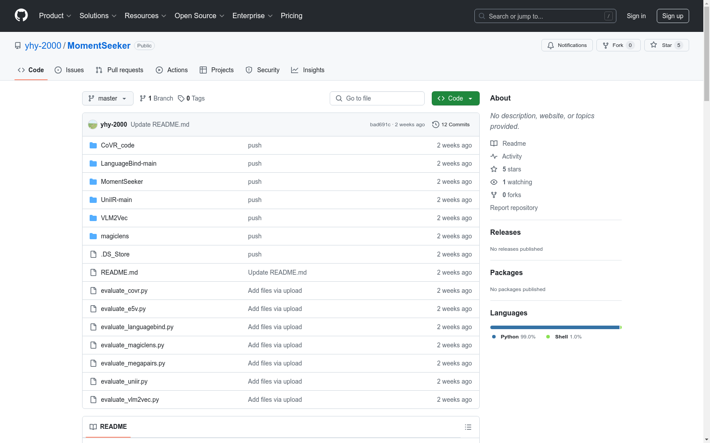The height and width of the screenshot is (443, 710).
Task: Star the MomentSeeker repository
Action: [666, 45]
